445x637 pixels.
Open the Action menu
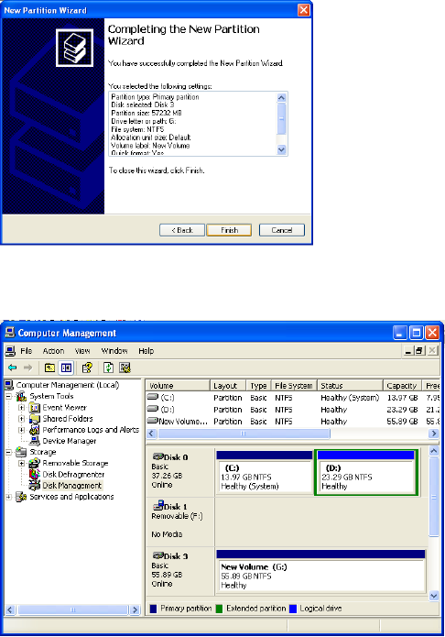click(x=54, y=351)
